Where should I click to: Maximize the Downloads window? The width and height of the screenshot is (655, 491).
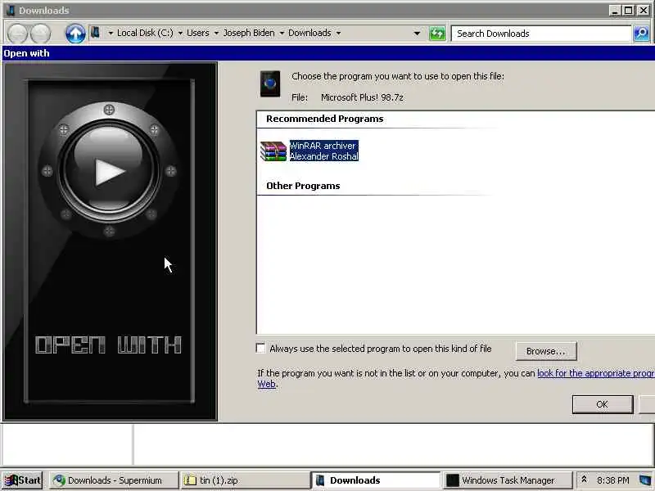click(628, 11)
